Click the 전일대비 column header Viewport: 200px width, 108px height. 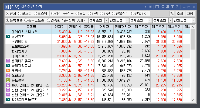[75, 27]
